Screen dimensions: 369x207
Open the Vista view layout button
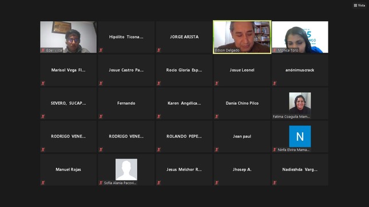(359, 5)
